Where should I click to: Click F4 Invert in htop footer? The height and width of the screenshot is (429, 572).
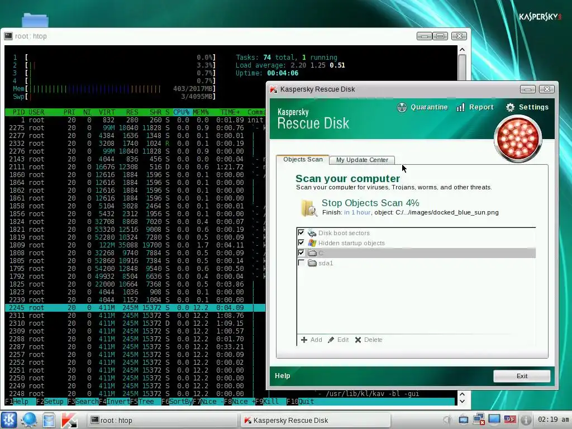pyautogui.click(x=115, y=401)
